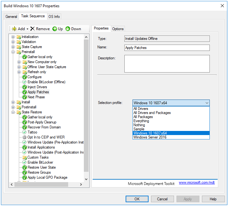Open the Selection profile combo box
The width and height of the screenshot is (228, 206).
pos(171,103)
